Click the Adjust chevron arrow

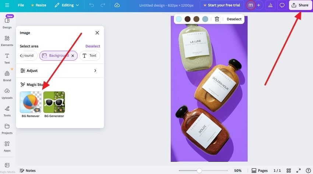[x=95, y=71]
